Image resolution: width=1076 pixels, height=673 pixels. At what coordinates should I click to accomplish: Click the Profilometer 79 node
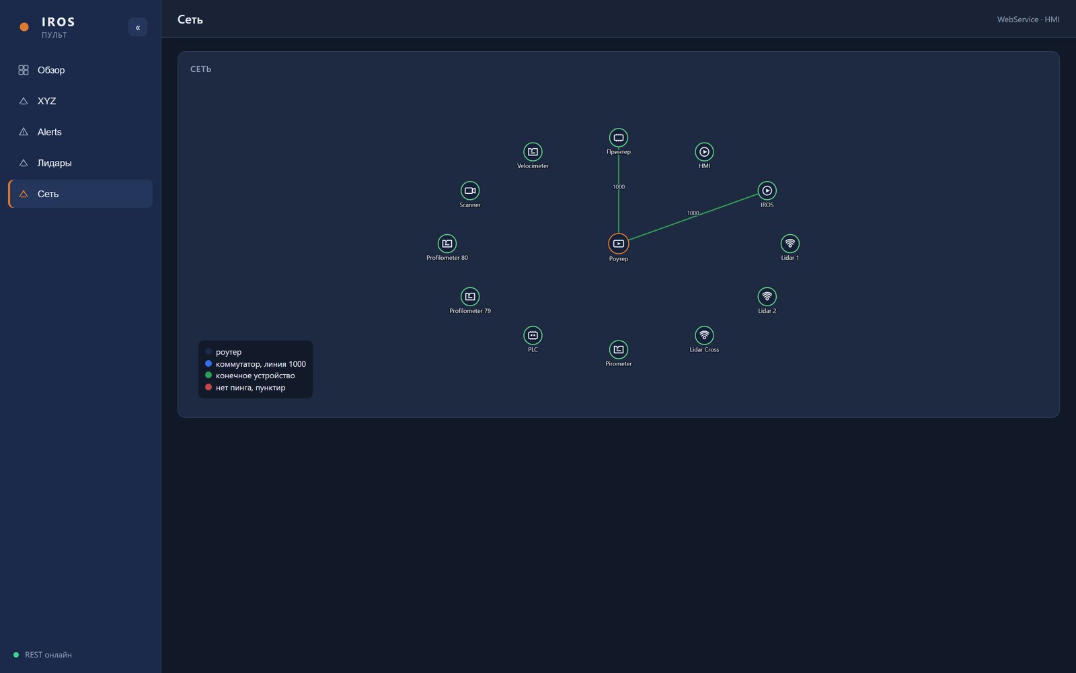[x=470, y=296]
